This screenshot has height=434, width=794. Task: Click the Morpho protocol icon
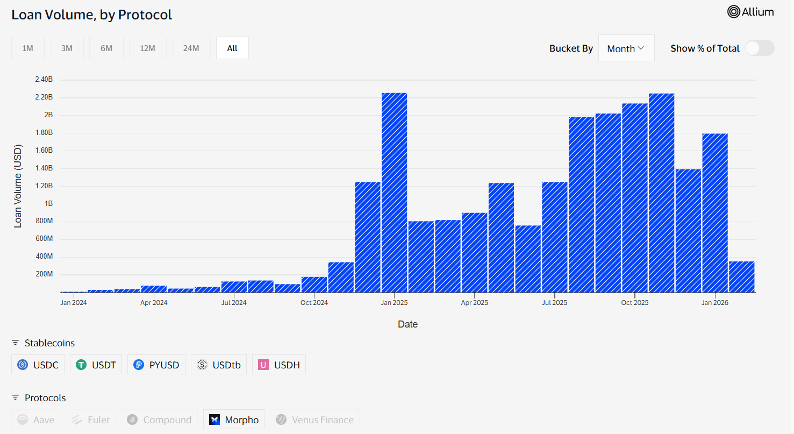214,419
